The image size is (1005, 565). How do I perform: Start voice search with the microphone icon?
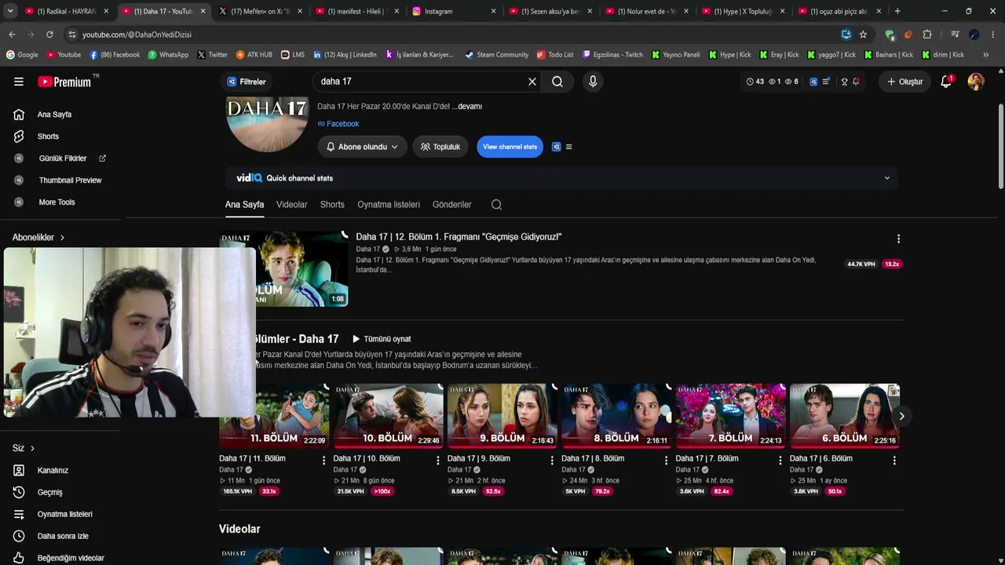tap(593, 82)
